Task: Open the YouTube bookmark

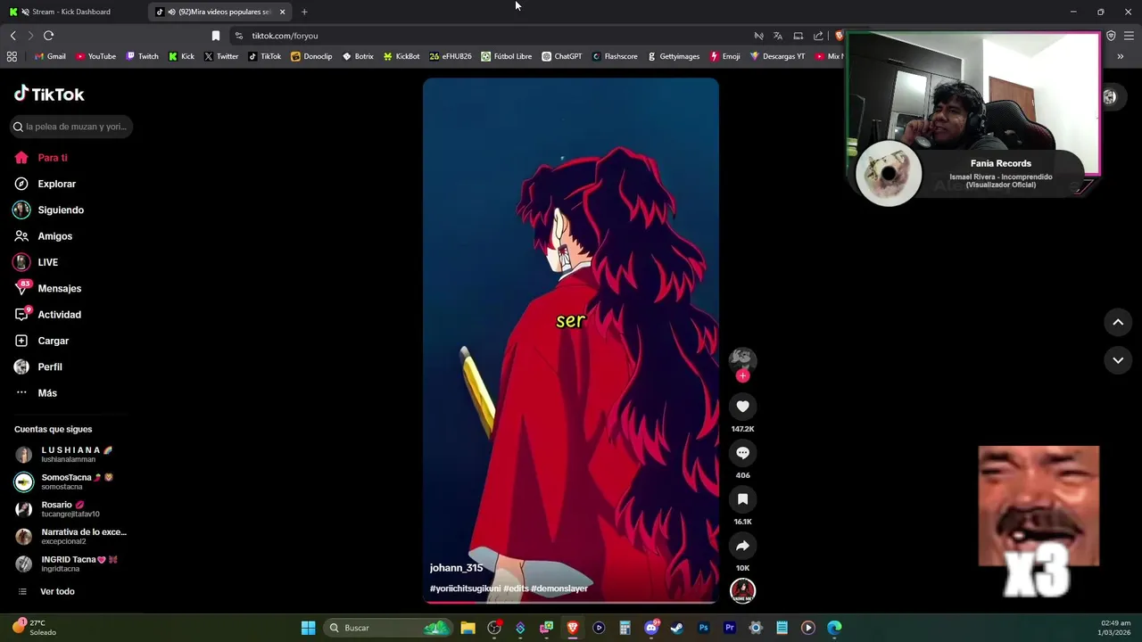Action: click(95, 56)
